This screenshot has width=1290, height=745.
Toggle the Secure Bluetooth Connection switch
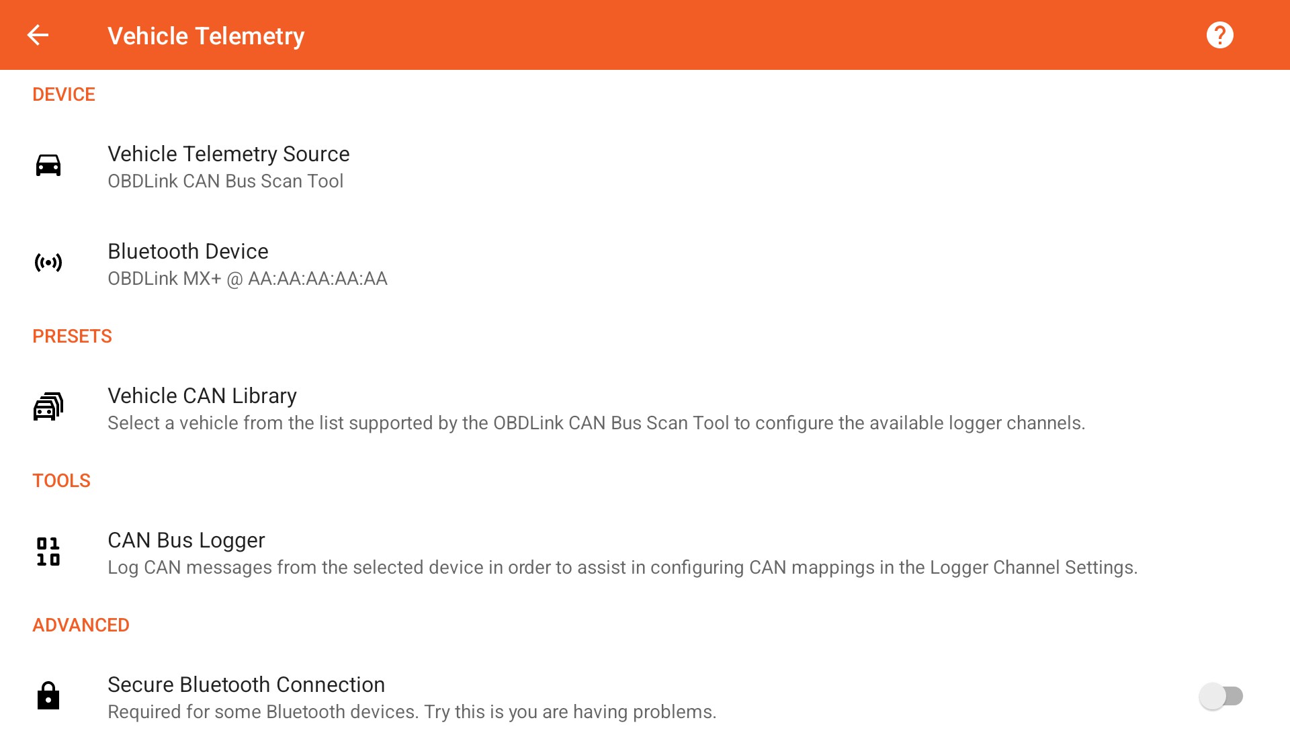[x=1221, y=696]
